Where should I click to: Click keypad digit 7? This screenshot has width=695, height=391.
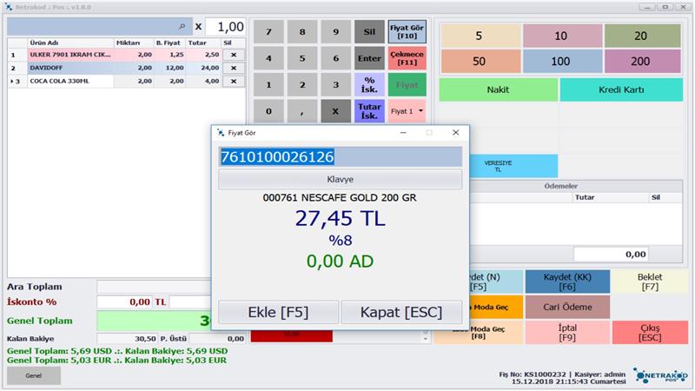click(x=268, y=32)
